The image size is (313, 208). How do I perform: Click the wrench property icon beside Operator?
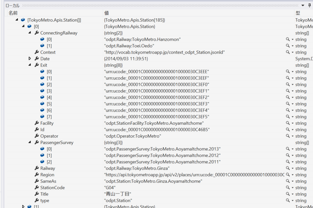37,136
